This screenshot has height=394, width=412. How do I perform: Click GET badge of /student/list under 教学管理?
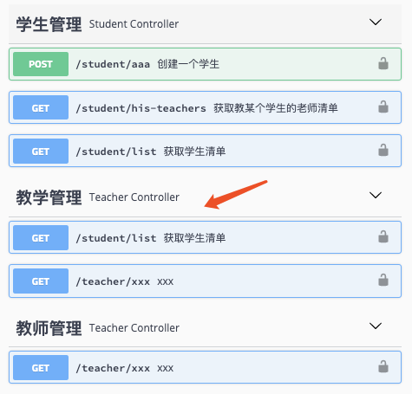click(41, 237)
